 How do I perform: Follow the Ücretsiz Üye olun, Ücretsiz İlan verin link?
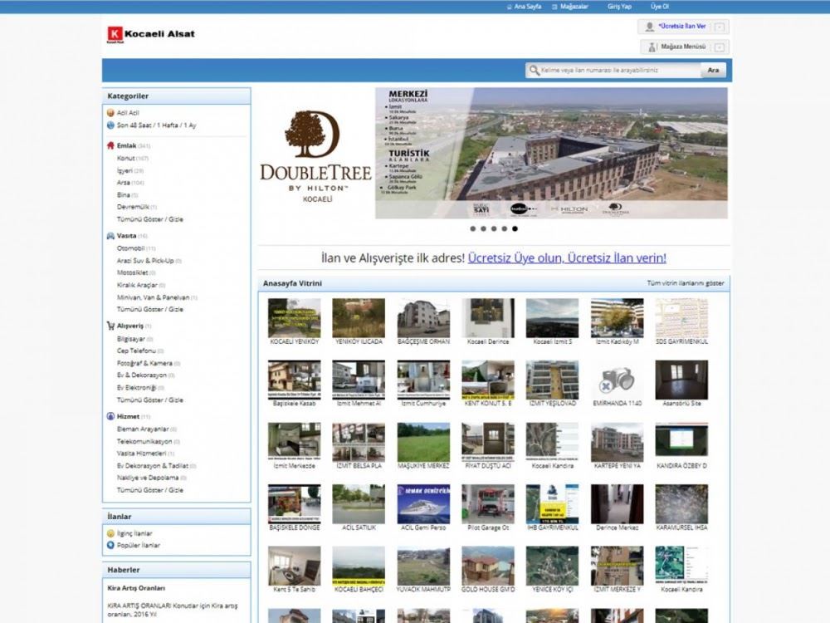click(567, 258)
